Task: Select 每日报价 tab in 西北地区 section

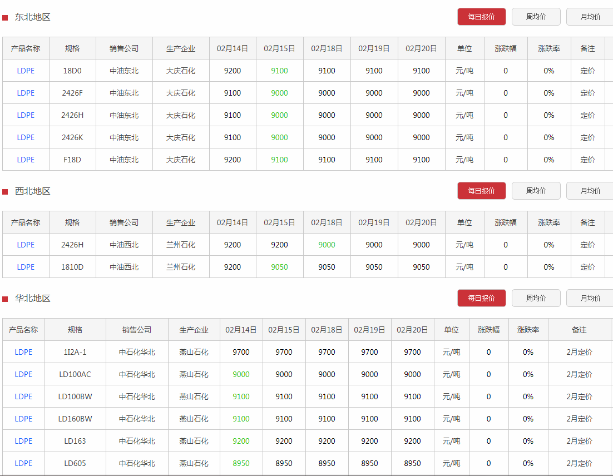Action: 481,191
